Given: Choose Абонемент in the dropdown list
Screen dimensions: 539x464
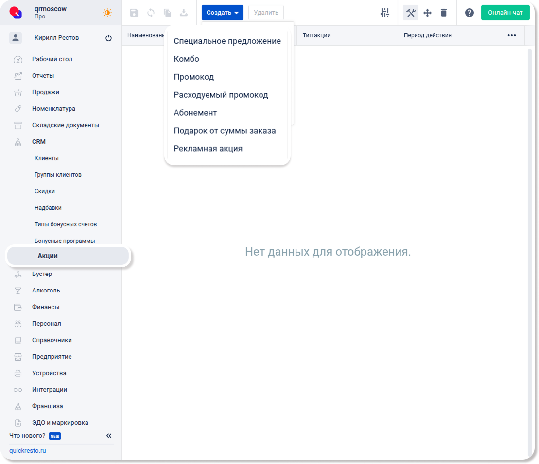Looking at the screenshot, I should click(x=195, y=113).
